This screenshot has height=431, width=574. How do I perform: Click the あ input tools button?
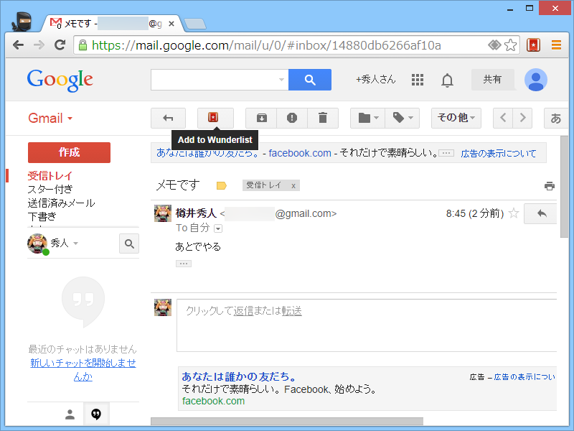tap(556, 118)
